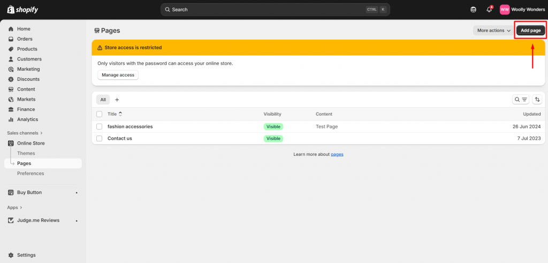Open the Sidekick assistant icon in header
Viewport: 548px width, 263px height.
[x=473, y=10]
